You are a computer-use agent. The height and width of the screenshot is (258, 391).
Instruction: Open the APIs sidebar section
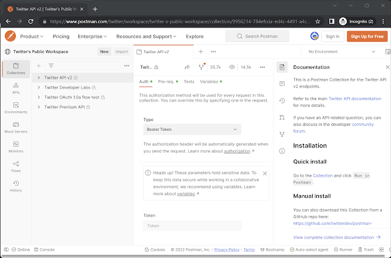[16, 89]
